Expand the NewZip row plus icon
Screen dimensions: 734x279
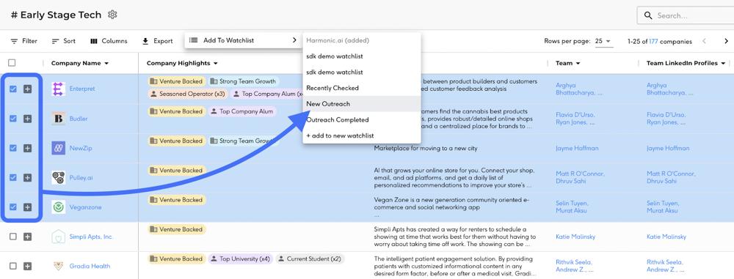pyautogui.click(x=28, y=148)
